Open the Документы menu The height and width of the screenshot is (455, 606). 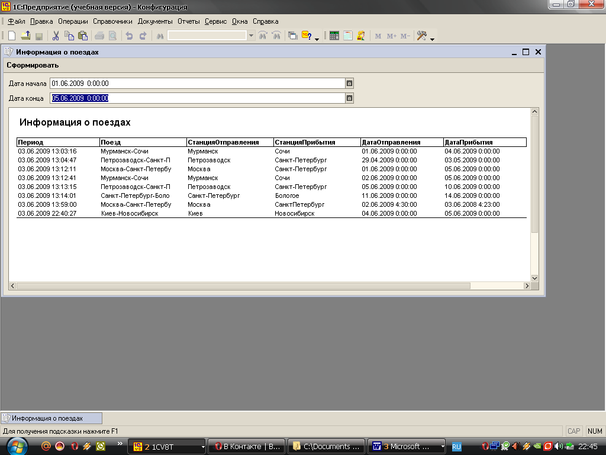[155, 21]
